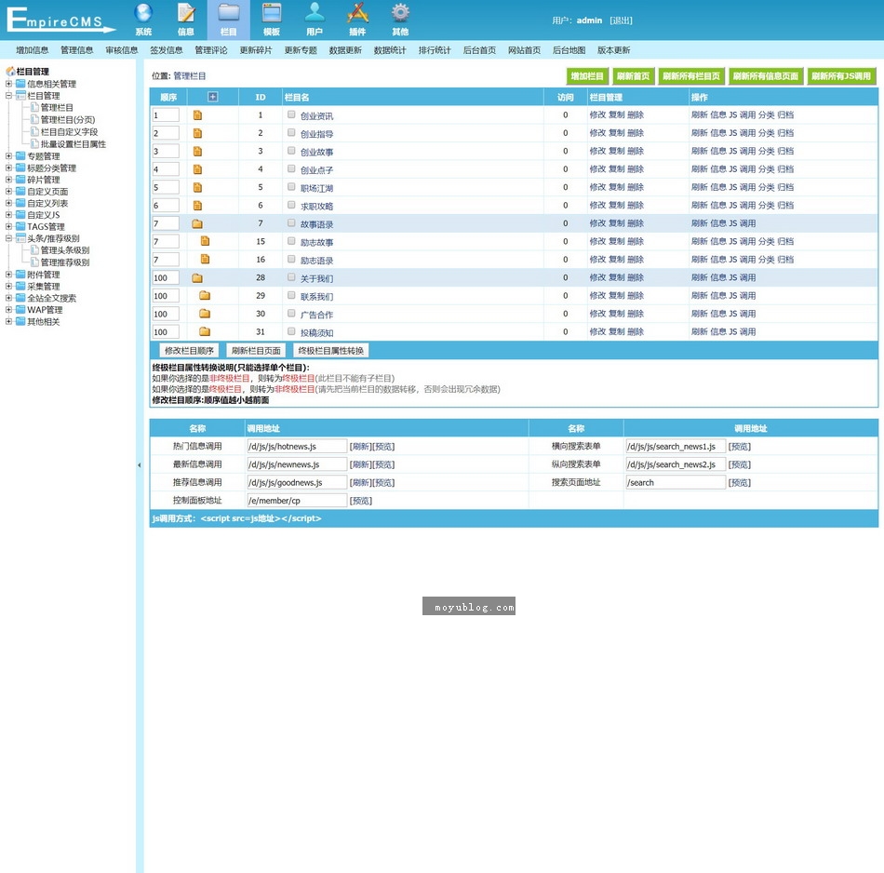This screenshot has height=873, width=884.
Task: Check the 创业指导 checkbox
Action: click(x=291, y=132)
